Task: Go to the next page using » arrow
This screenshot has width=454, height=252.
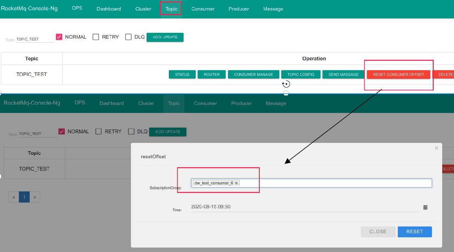Action: (35, 197)
